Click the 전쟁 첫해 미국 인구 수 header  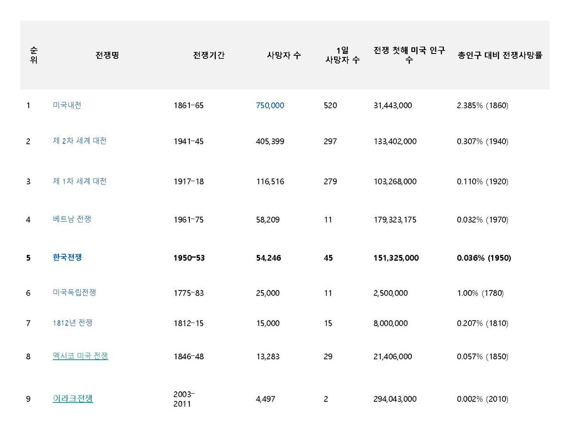point(409,55)
